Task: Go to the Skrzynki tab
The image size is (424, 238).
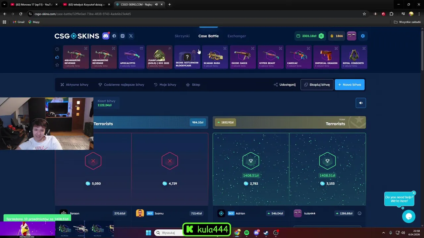Action: pos(182,36)
